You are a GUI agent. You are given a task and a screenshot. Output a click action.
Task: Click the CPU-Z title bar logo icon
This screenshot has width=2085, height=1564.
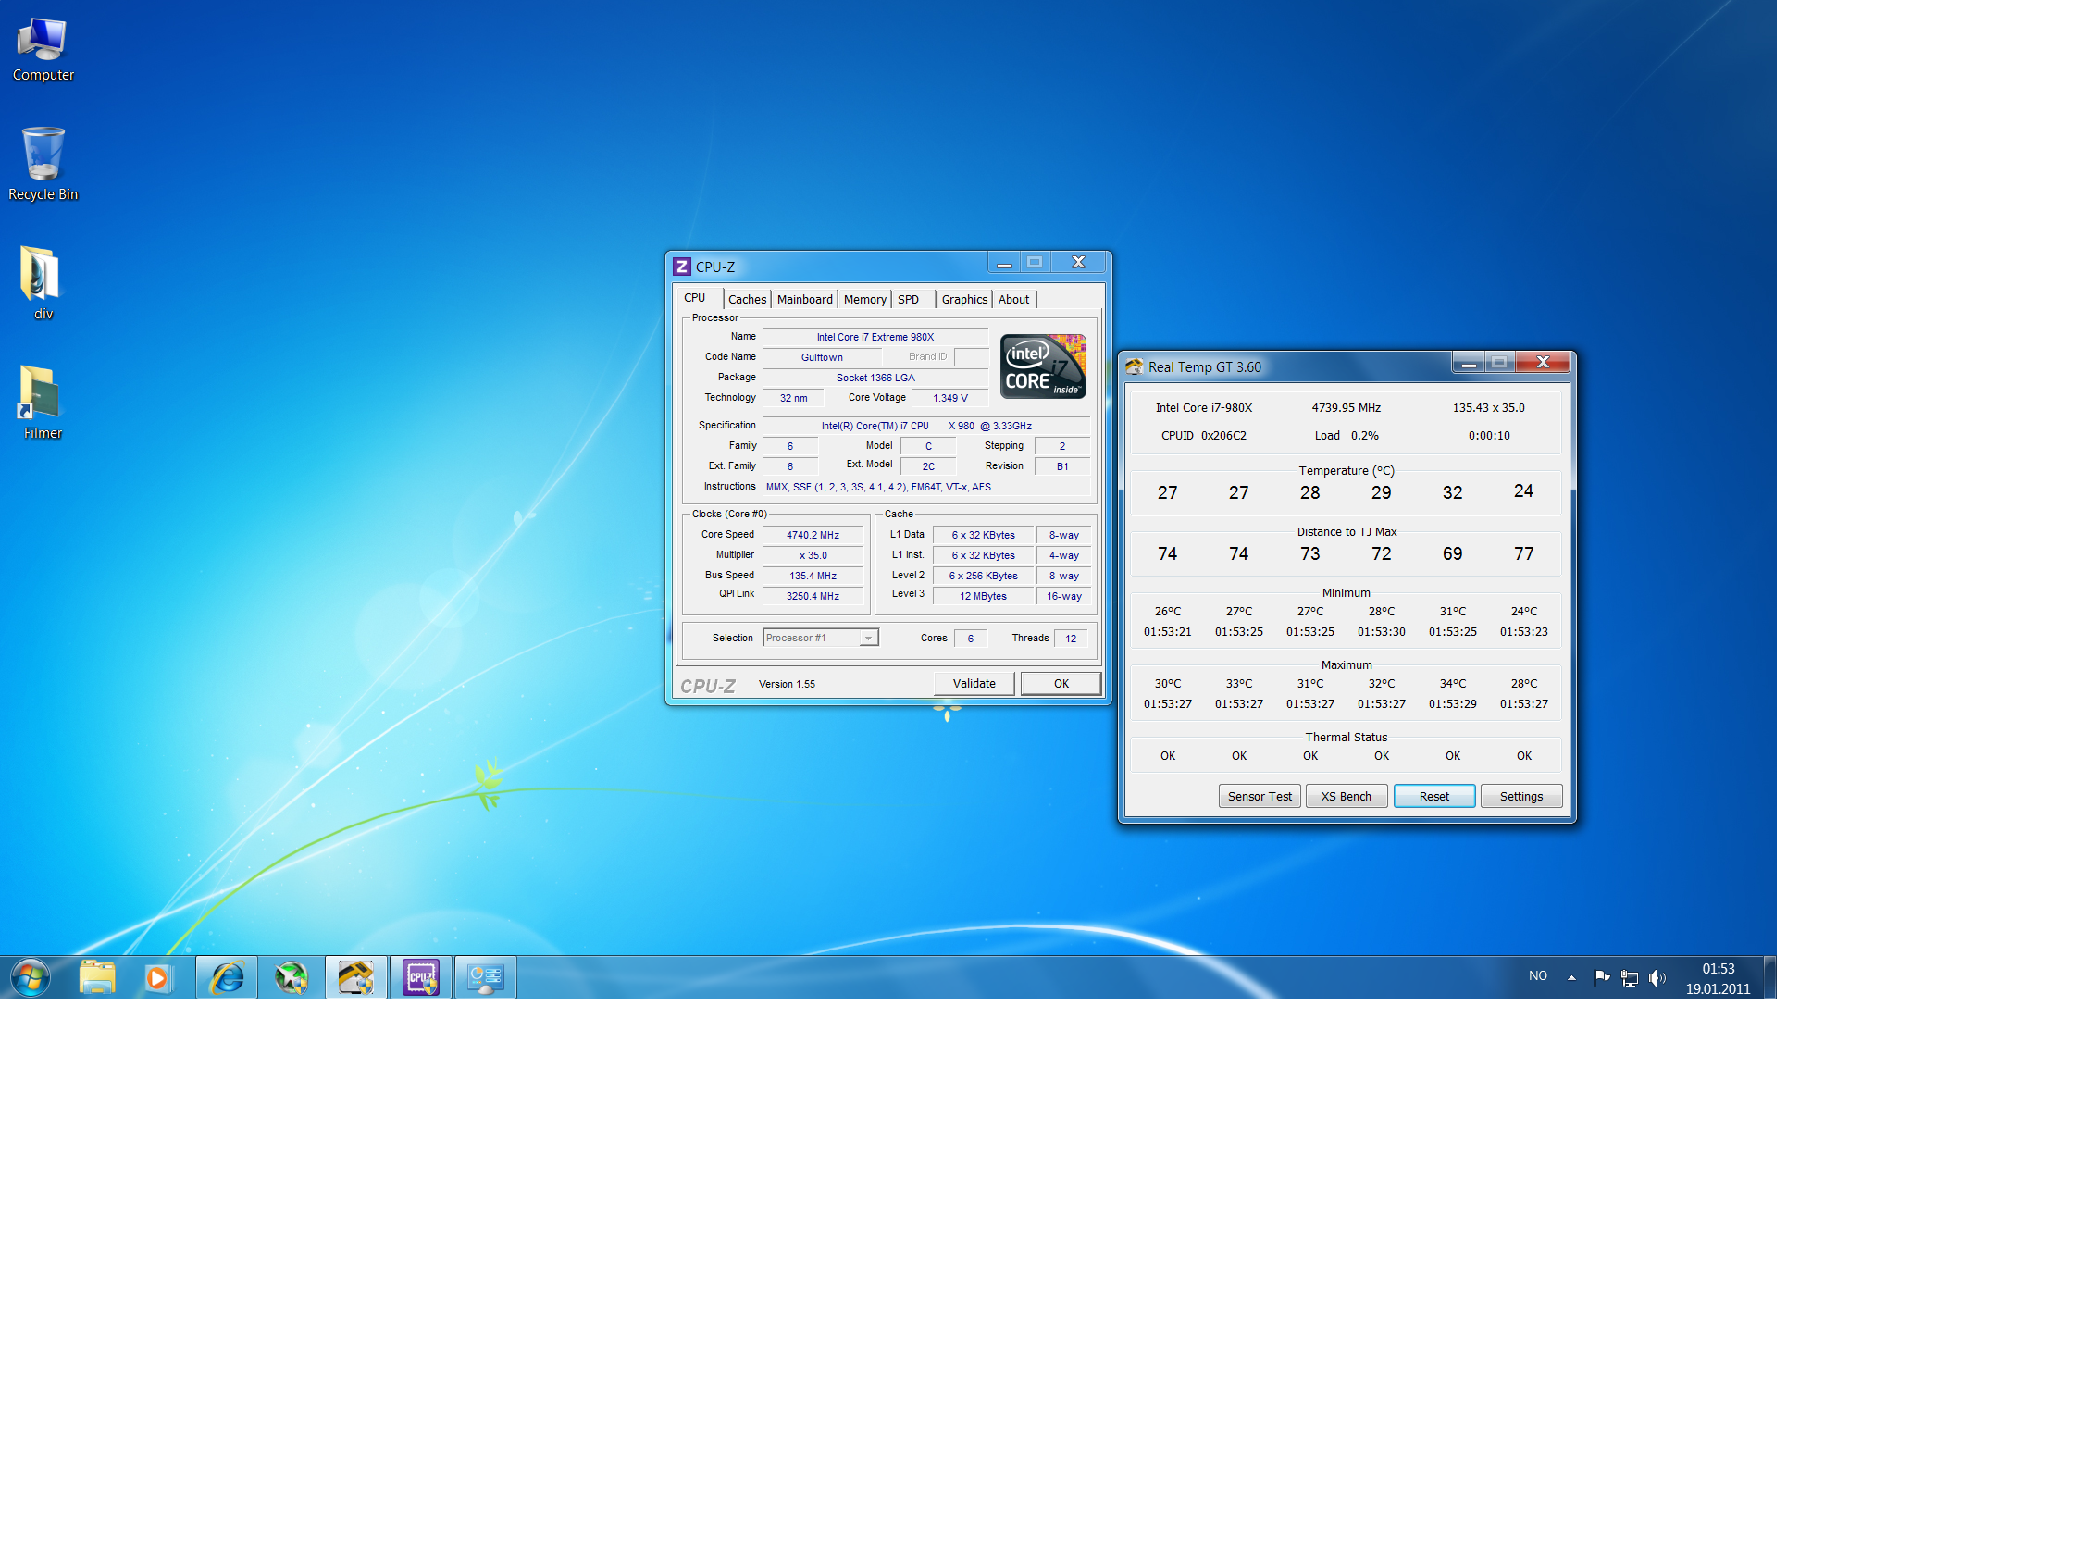681,267
